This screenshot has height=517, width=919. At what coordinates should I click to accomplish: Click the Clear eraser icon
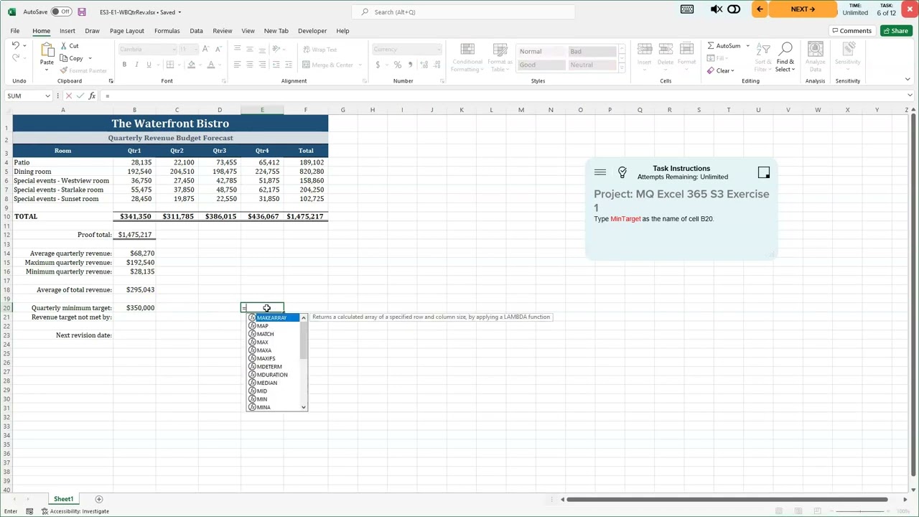pyautogui.click(x=711, y=70)
